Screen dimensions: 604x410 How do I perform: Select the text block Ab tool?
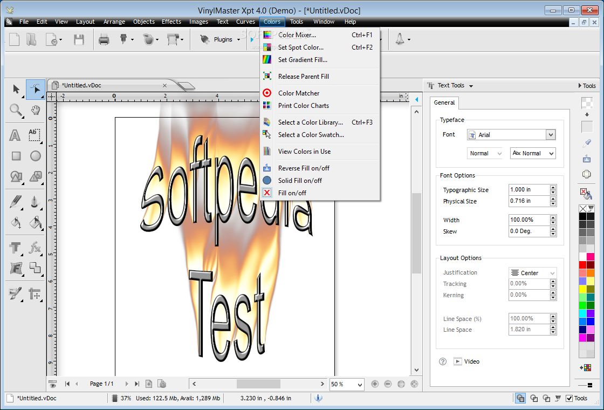pos(35,134)
